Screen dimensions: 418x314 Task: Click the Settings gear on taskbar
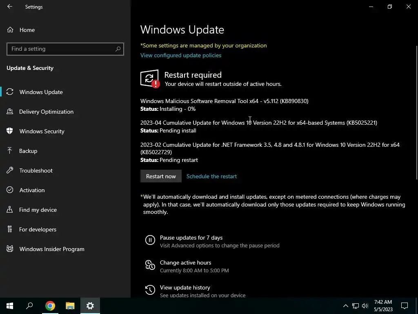[x=90, y=306]
